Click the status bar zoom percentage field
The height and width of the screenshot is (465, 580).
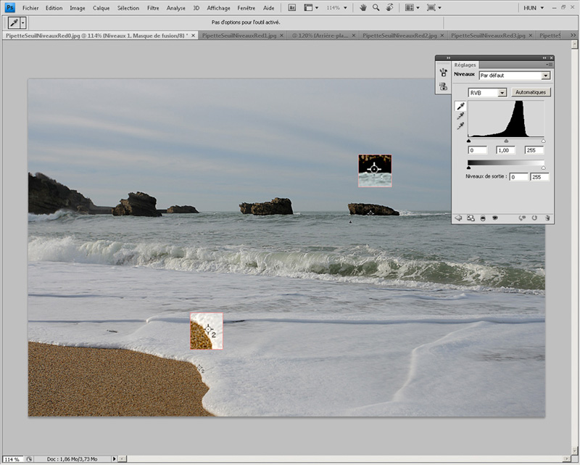pos(12,459)
